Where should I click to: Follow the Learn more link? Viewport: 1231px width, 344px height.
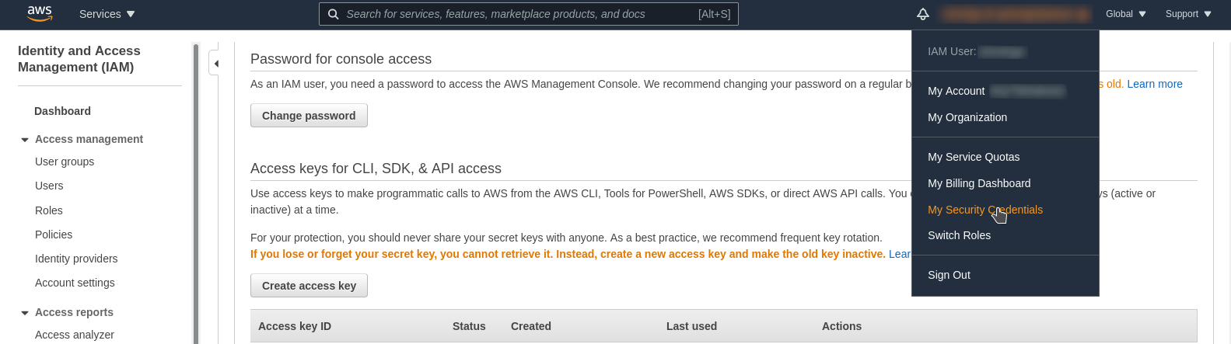pos(1155,84)
